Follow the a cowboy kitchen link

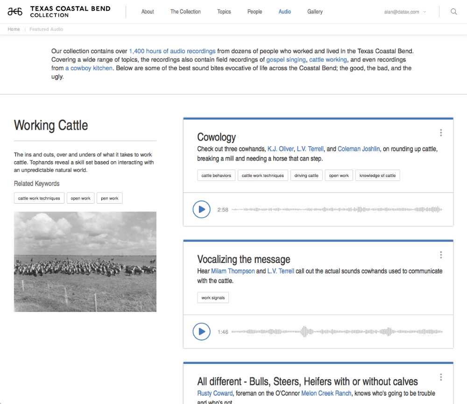coord(89,68)
